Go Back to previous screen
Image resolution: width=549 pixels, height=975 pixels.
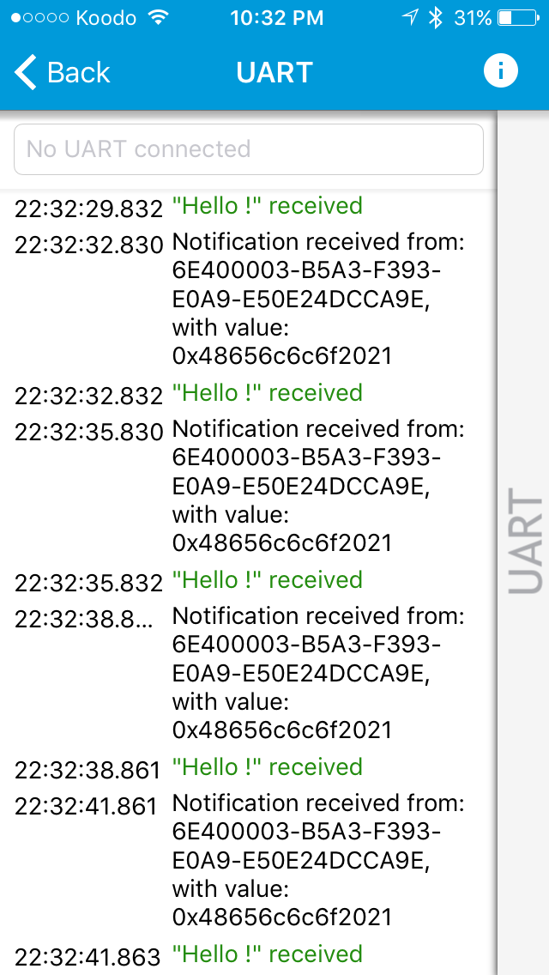point(62,72)
